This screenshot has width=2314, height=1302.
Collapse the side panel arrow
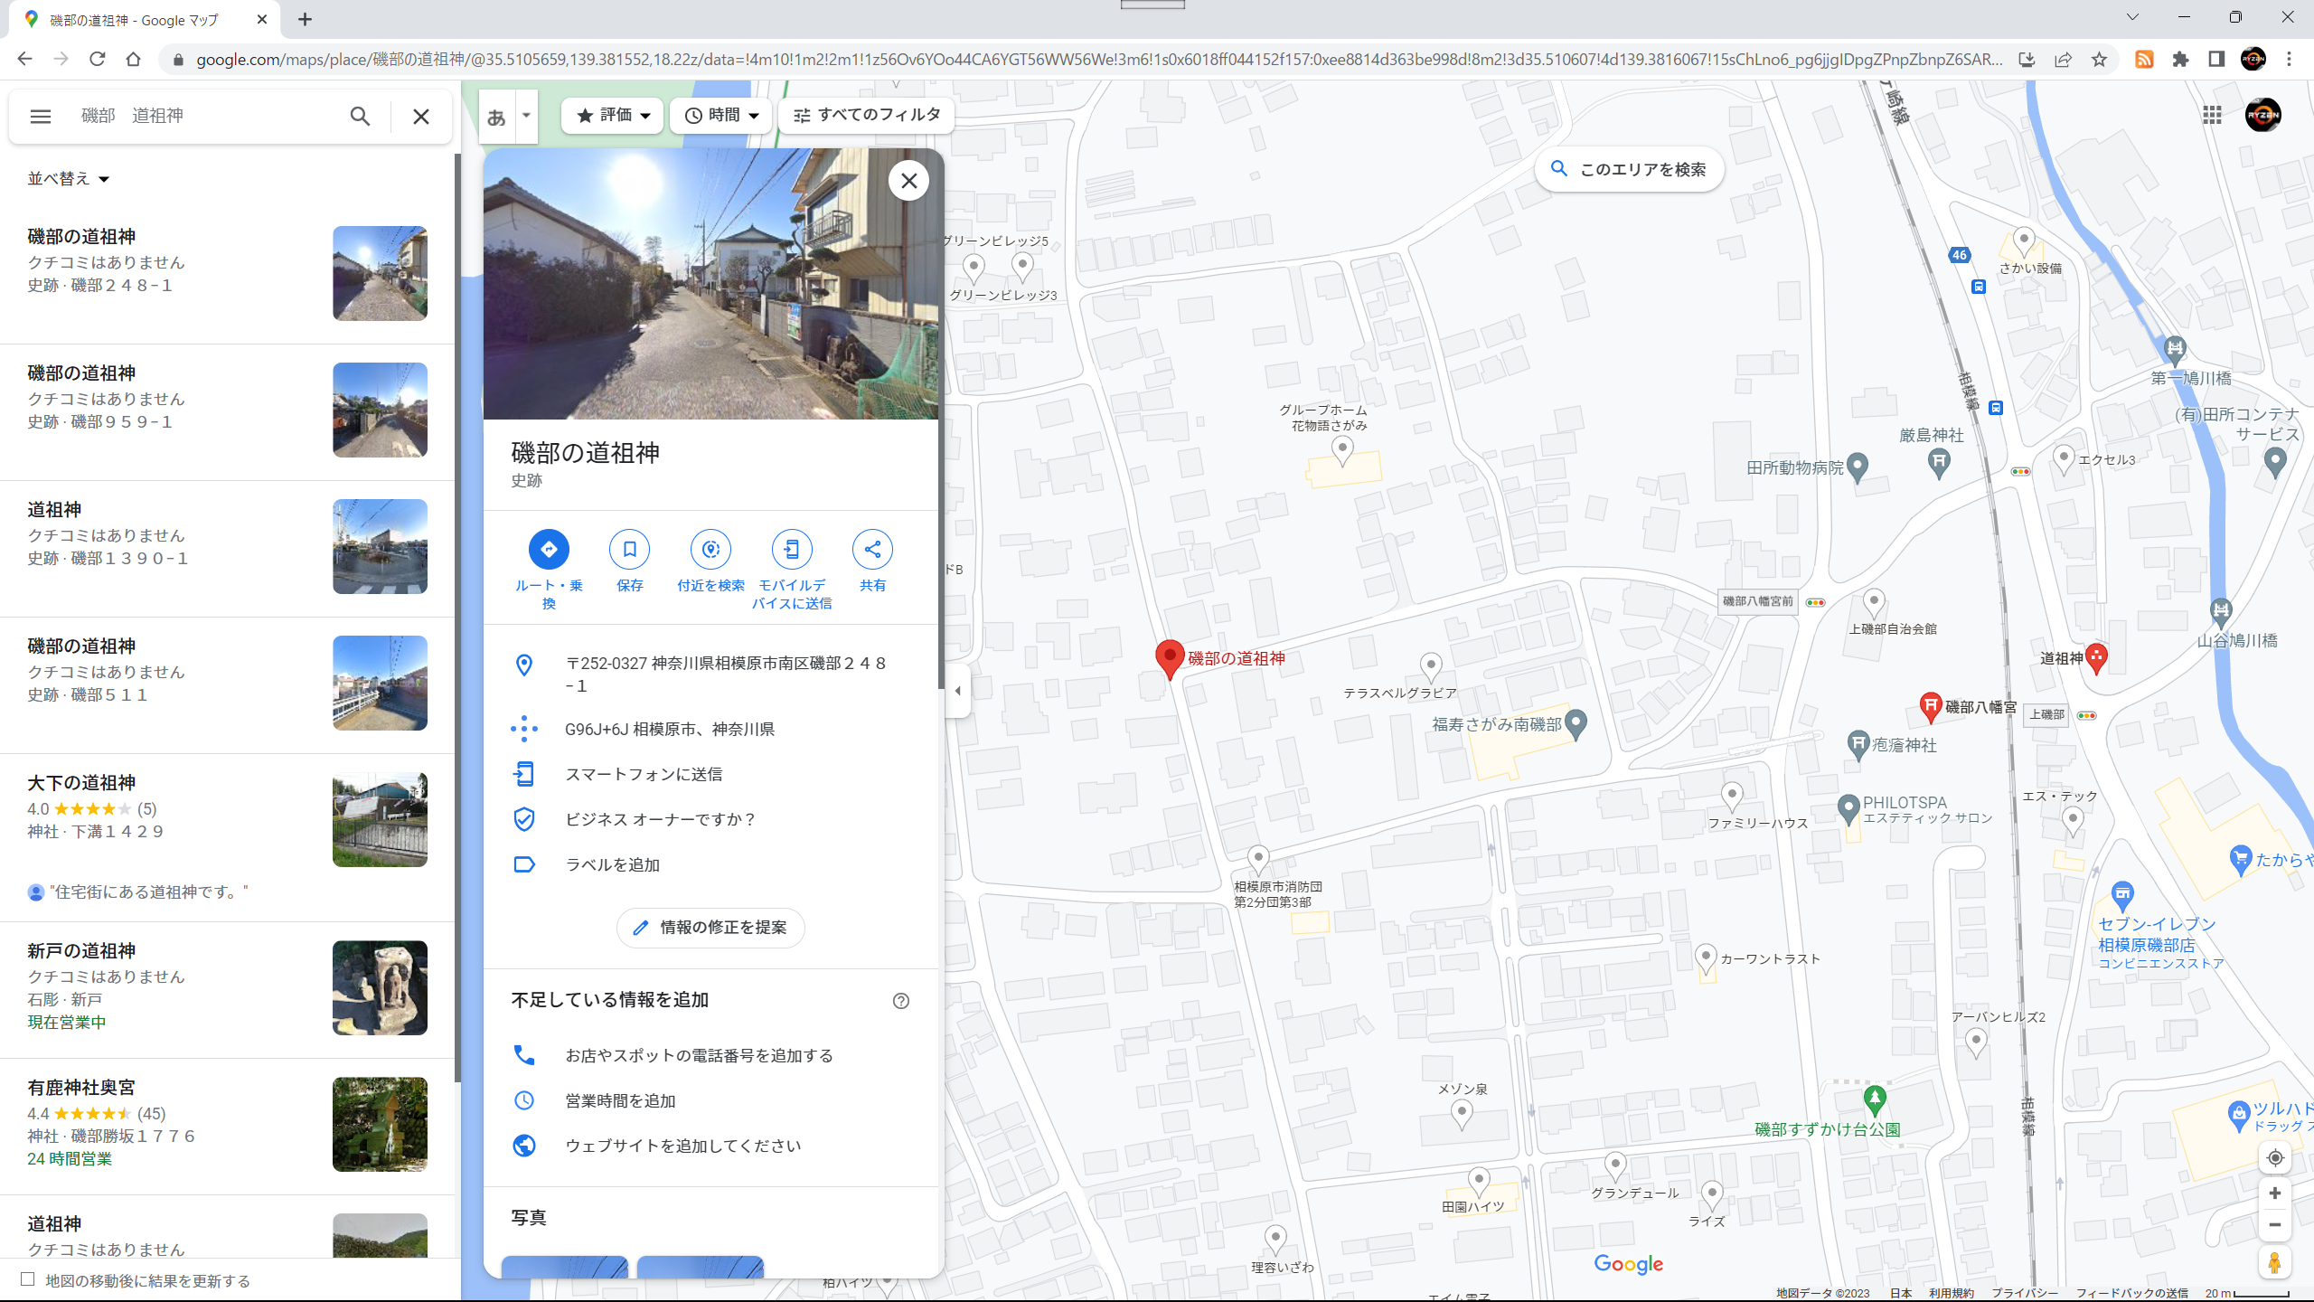tap(957, 691)
